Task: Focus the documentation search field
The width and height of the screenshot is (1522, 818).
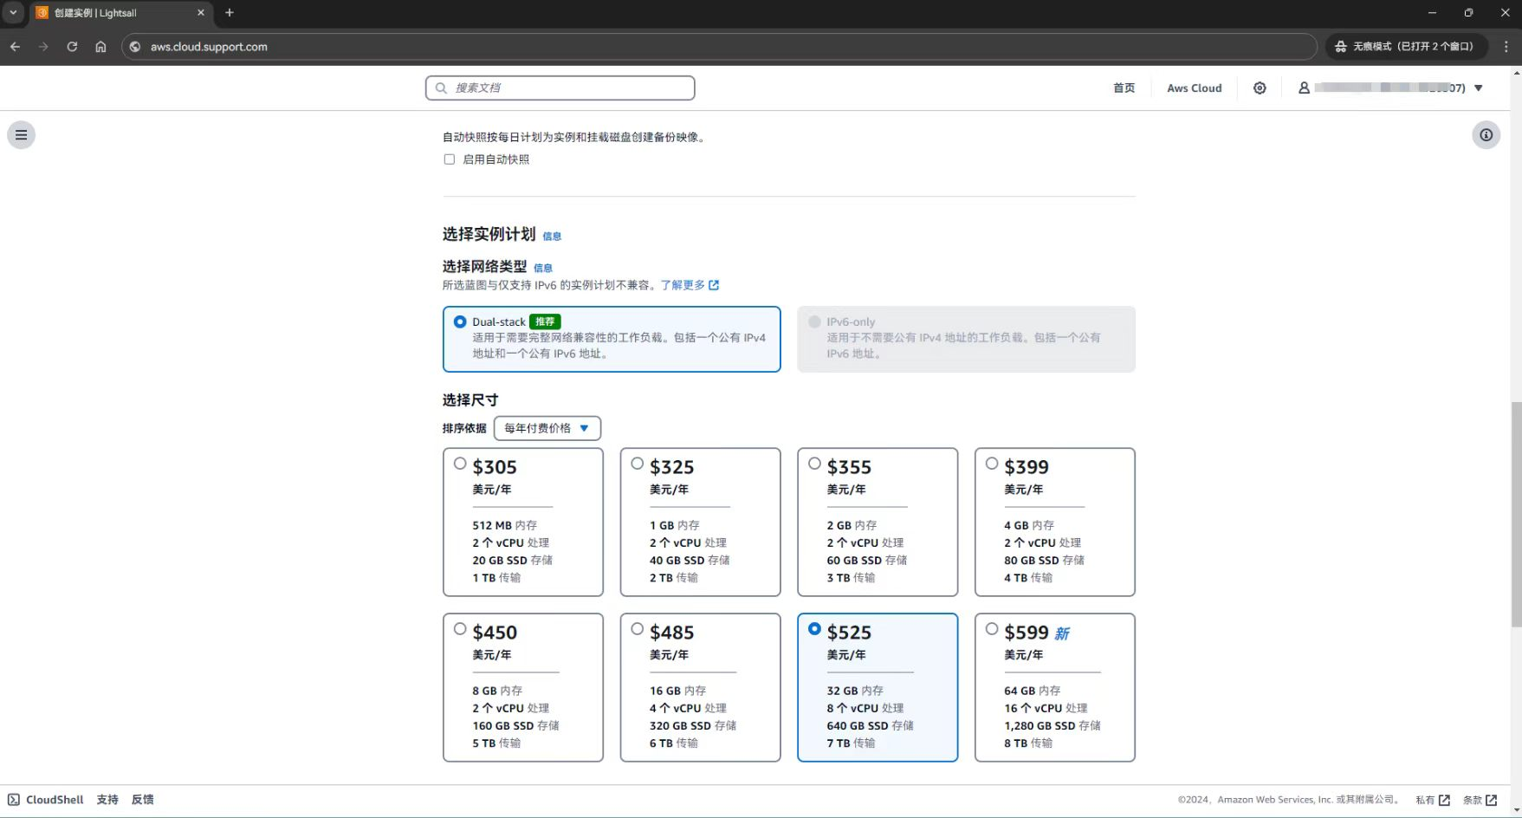Action: coord(560,88)
